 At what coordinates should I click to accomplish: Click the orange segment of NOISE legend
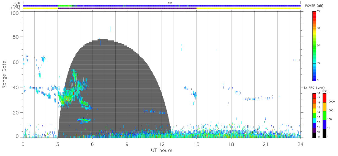click(x=325, y=107)
